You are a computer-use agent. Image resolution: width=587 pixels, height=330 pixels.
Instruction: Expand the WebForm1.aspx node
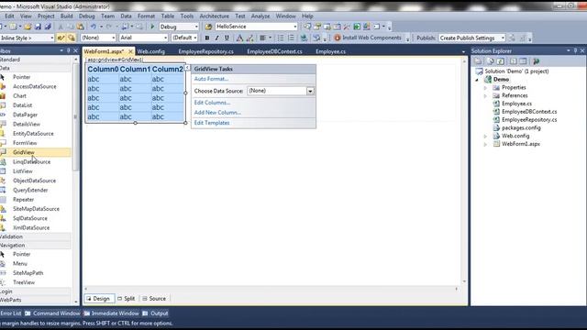pyautogui.click(x=485, y=144)
